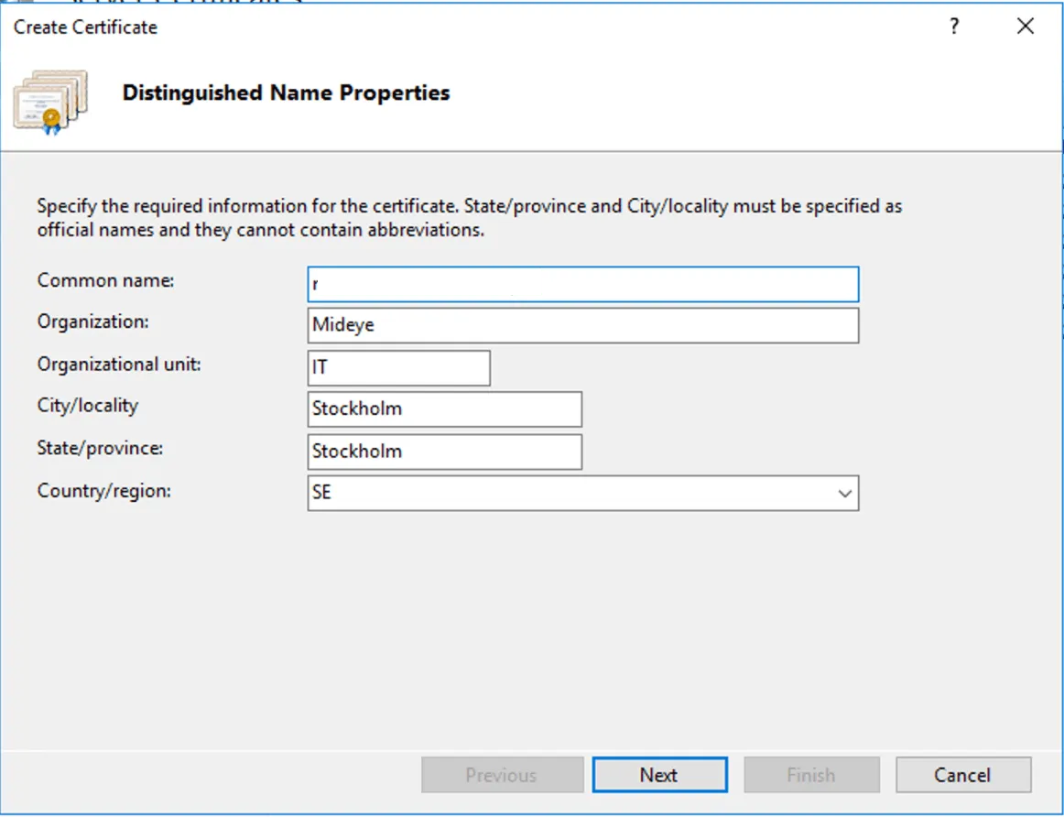This screenshot has height=817, width=1064.
Task: Click the certificates icon in the wizard header
Action: point(50,101)
